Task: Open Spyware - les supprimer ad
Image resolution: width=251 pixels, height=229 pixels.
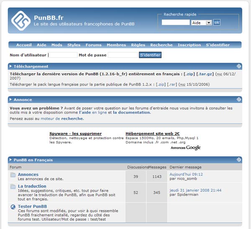Action: click(x=75, y=134)
